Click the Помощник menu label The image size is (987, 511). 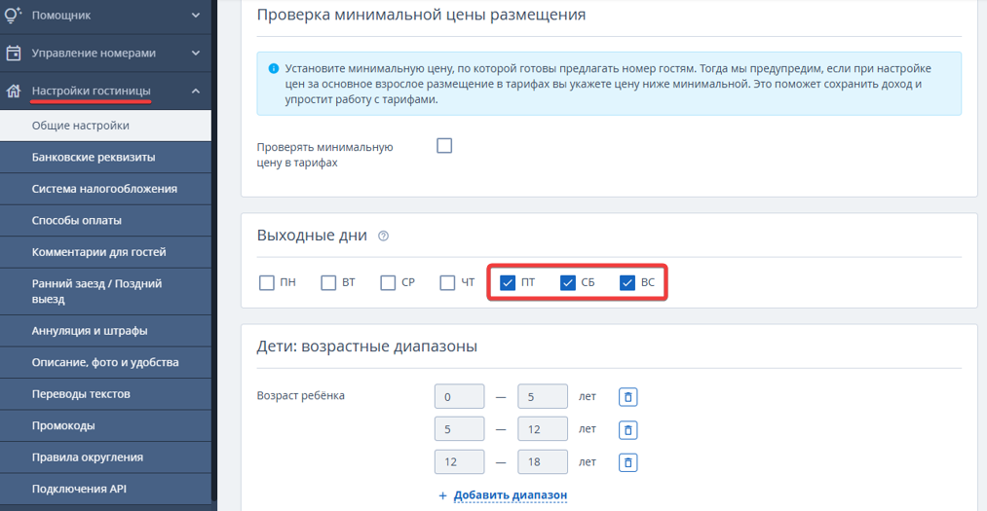pos(61,15)
